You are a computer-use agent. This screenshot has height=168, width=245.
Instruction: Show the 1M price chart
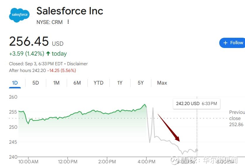(x=56, y=83)
